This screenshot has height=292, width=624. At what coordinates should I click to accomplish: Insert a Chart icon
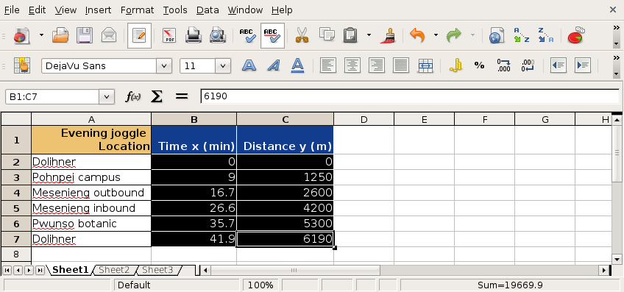click(x=576, y=36)
